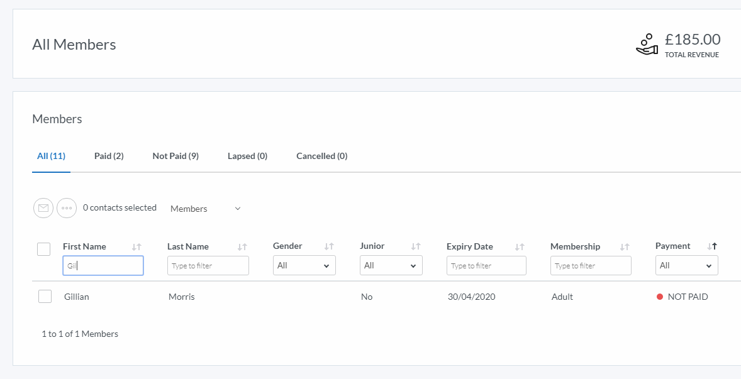Open the three-dots more actions icon
This screenshot has height=379, width=741.
(67, 208)
